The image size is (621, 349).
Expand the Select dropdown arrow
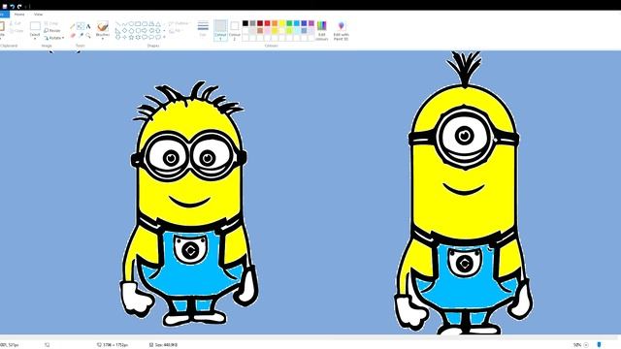click(x=35, y=39)
